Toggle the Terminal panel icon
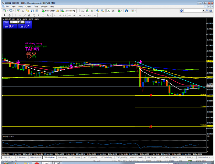215x164 pixels. [x=32, y=11]
